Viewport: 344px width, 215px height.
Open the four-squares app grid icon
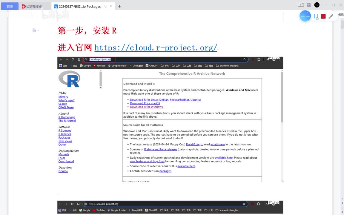[x=309, y=5]
